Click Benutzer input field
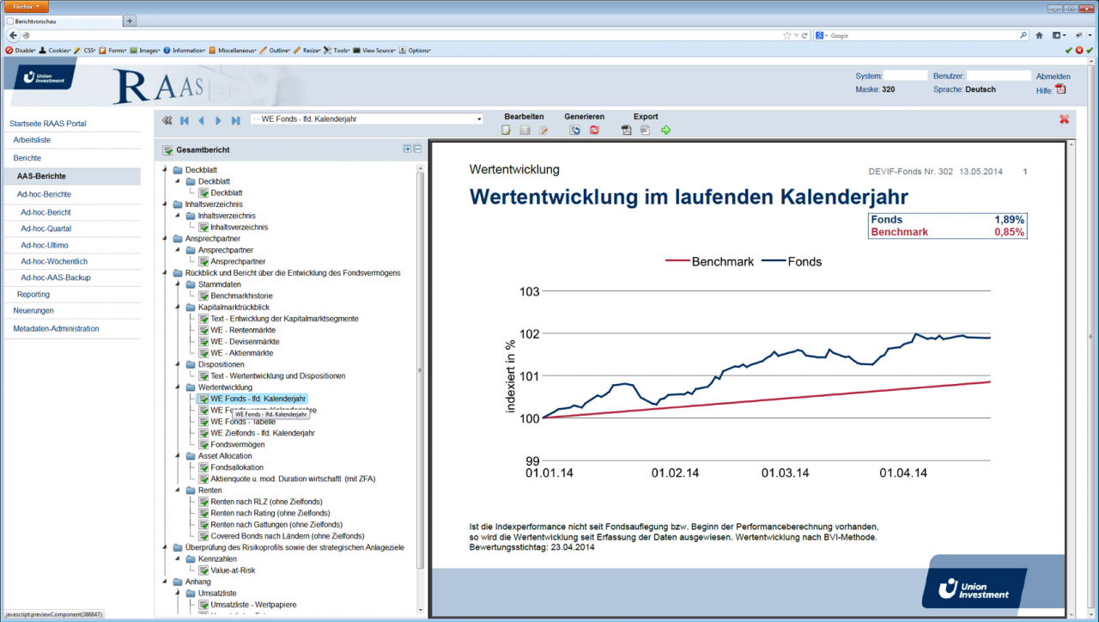Screen dimensions: 1099x622 999,76
